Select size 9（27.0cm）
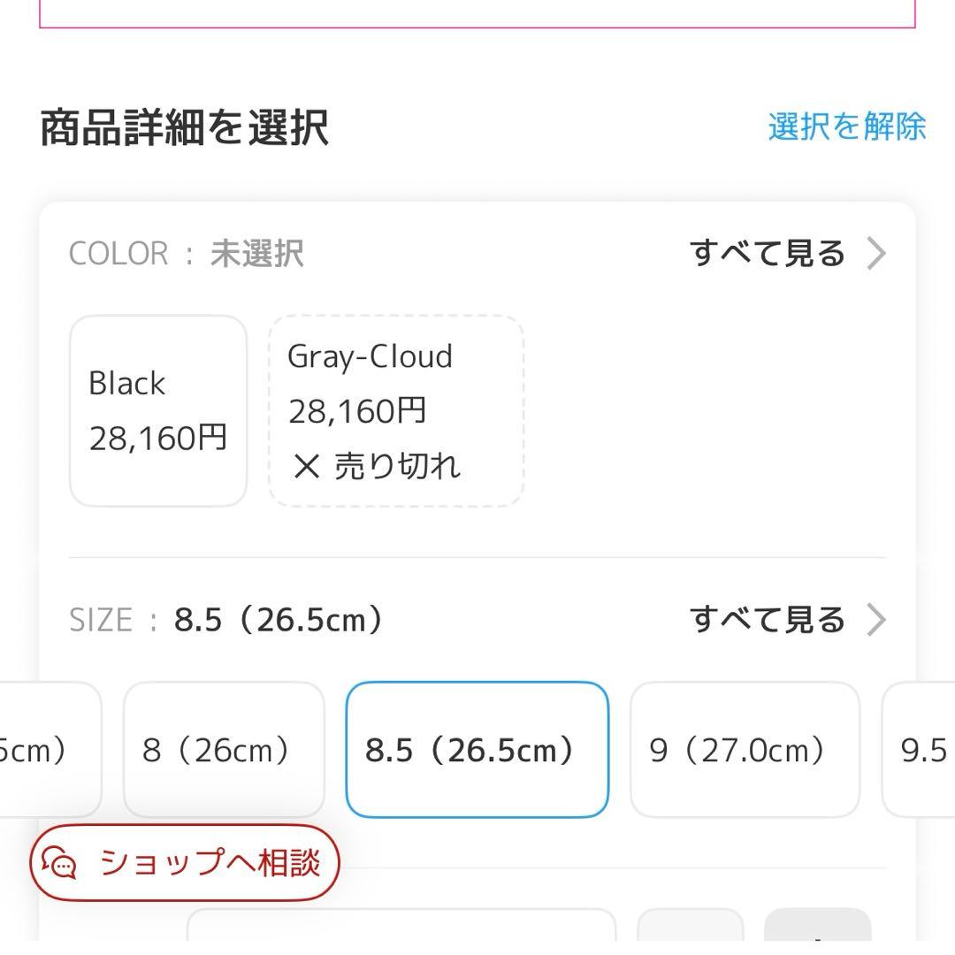Viewport: 955px width, 955px height. tap(745, 749)
